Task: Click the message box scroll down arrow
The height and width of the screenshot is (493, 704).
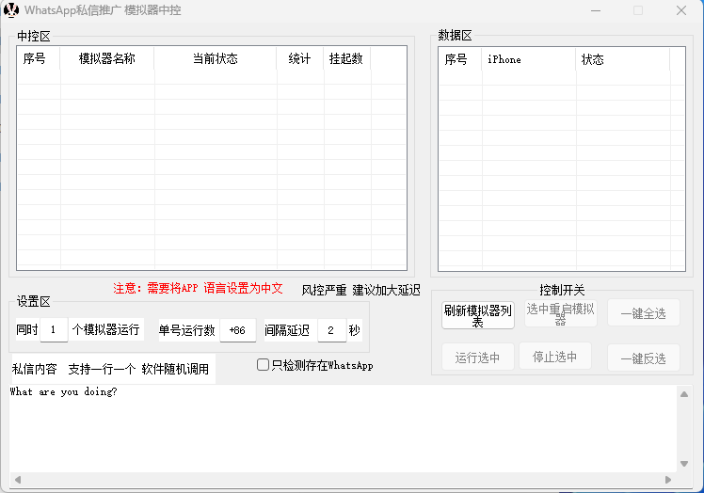Action: point(684,464)
